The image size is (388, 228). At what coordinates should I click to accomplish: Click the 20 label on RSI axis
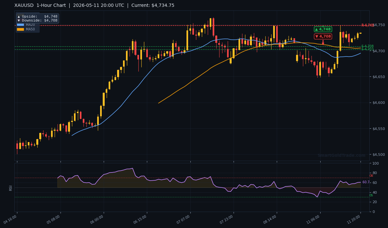click(375, 202)
